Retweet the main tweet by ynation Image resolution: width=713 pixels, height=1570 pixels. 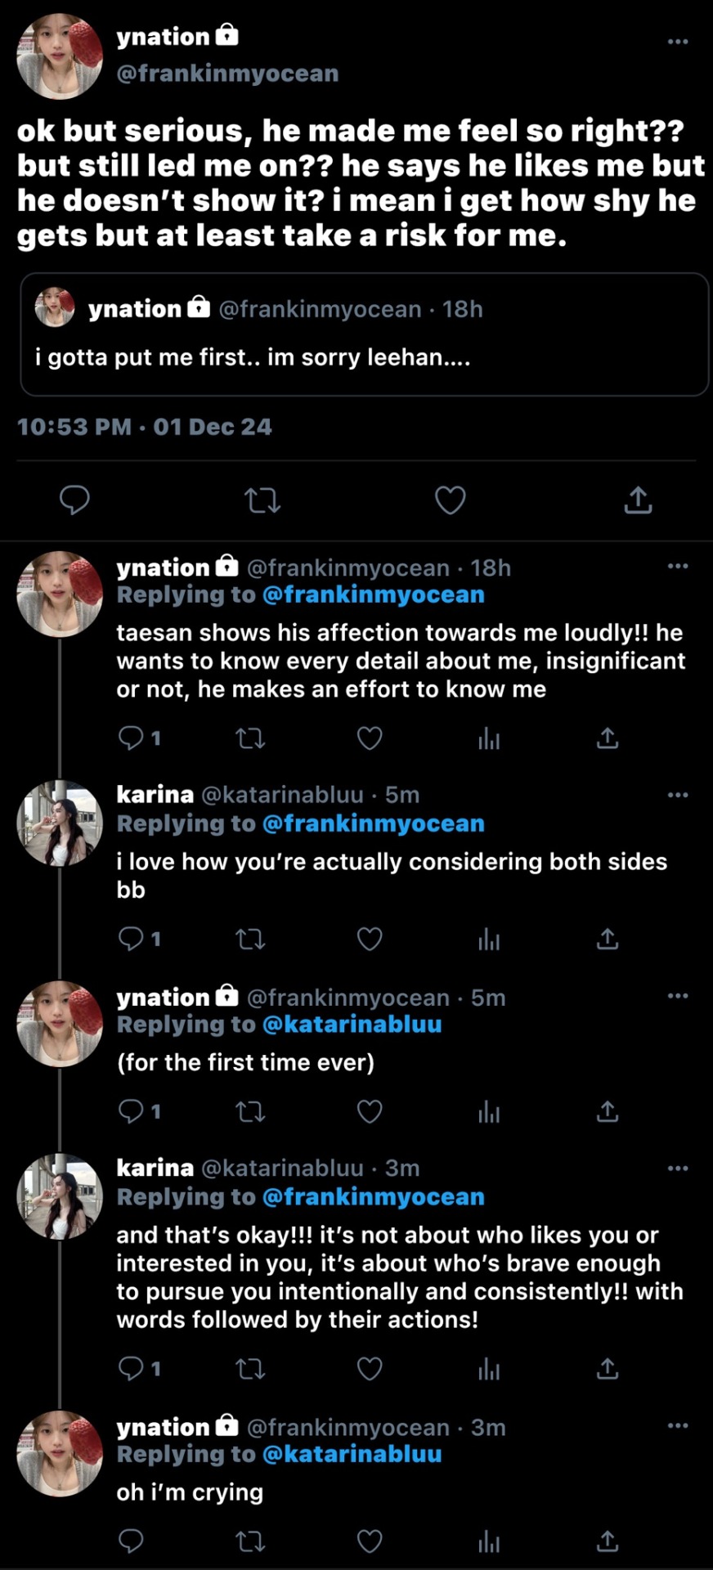pyautogui.click(x=262, y=500)
